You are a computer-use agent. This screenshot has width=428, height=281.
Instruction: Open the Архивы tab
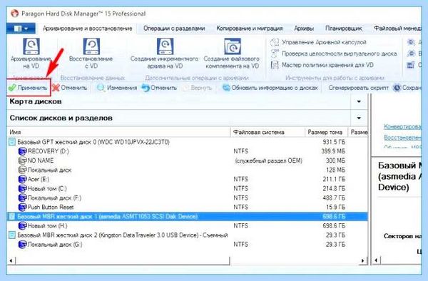pyautogui.click(x=304, y=29)
